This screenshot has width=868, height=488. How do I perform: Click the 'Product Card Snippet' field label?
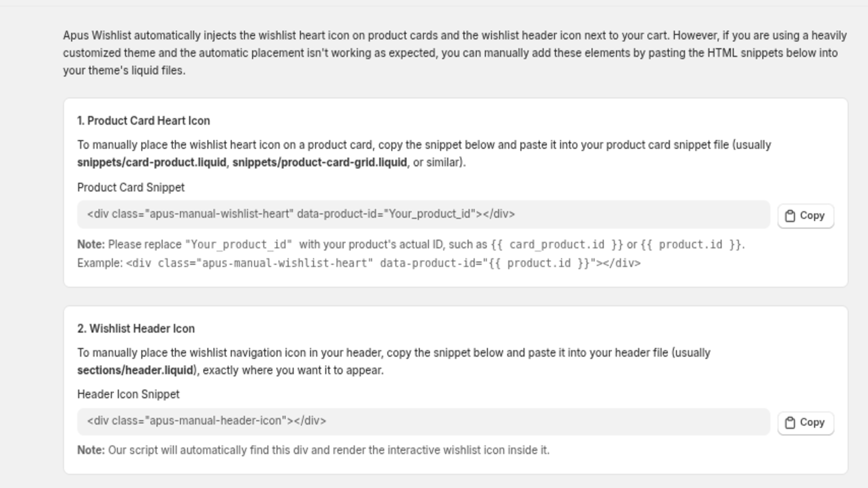click(131, 188)
